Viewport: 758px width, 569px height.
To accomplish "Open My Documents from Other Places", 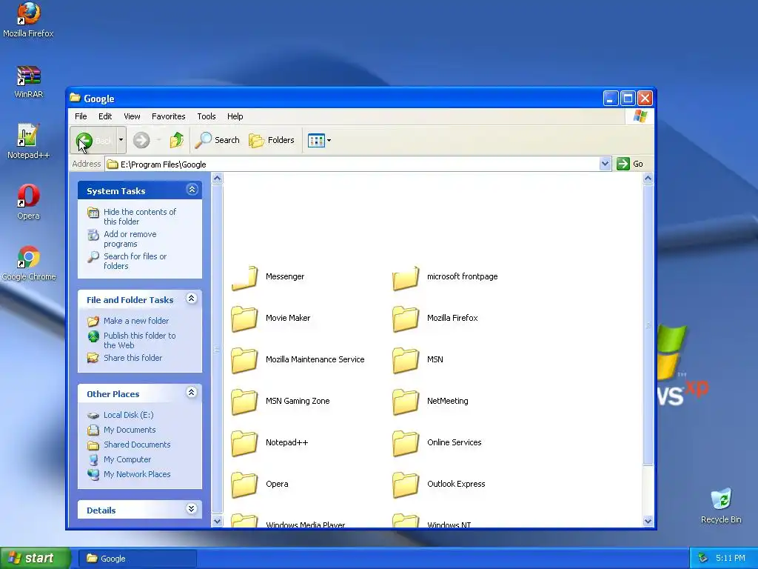I will pyautogui.click(x=129, y=430).
